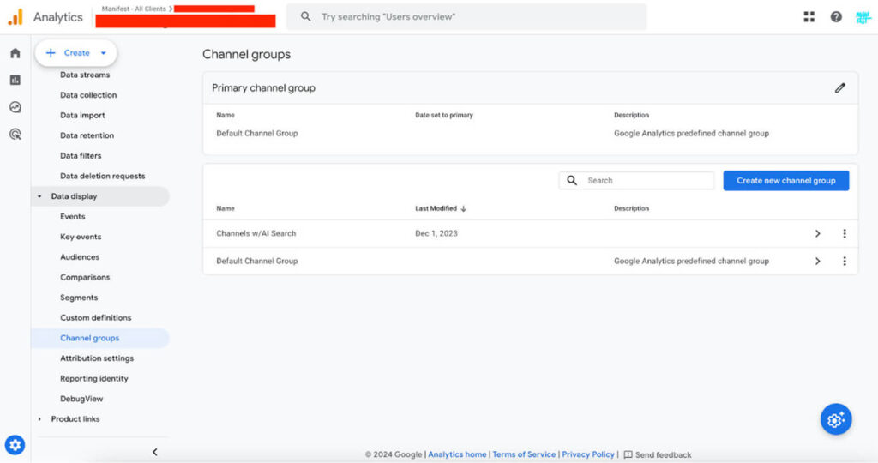878x463 pixels.
Task: Open the Privacy Policy link
Action: pos(588,454)
